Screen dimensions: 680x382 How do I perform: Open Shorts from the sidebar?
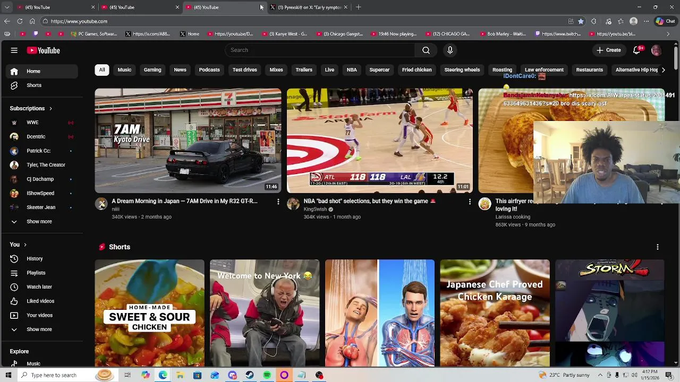click(42, 85)
